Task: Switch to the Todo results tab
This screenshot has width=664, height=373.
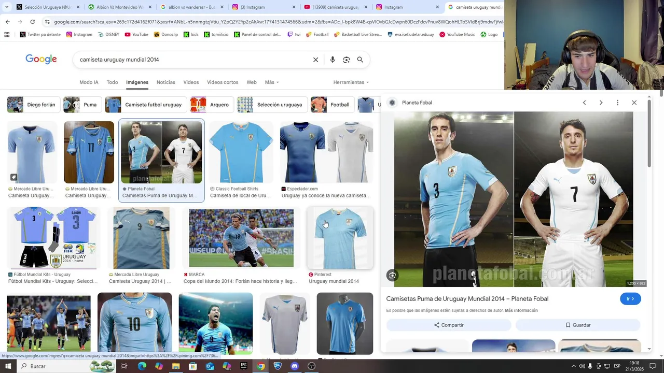Action: pos(112,82)
